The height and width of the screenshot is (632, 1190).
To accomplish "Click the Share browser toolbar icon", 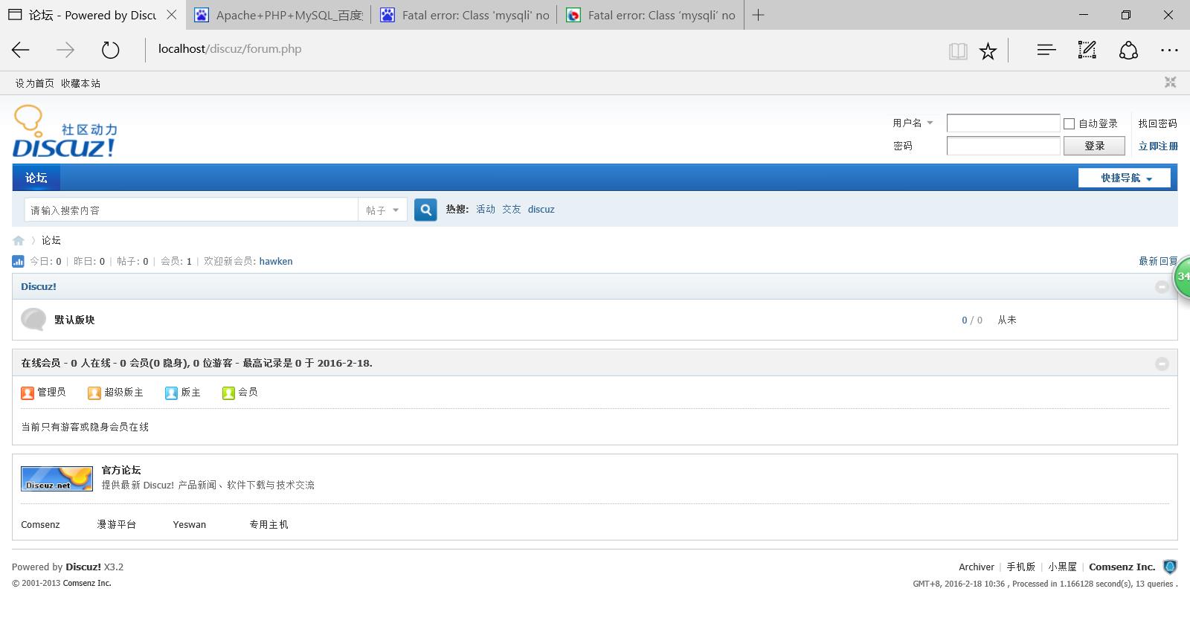I will (1128, 50).
